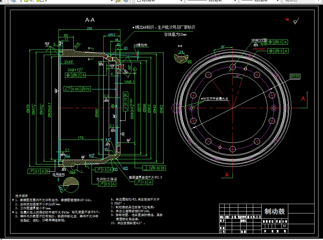
Task: Select technical note 10 未注拔模斜度≤2°
Action: pyautogui.click(x=128, y=223)
